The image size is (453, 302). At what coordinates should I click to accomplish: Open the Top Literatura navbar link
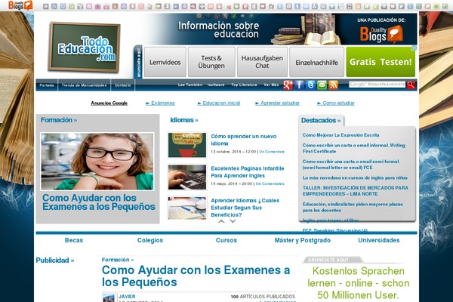(x=244, y=85)
